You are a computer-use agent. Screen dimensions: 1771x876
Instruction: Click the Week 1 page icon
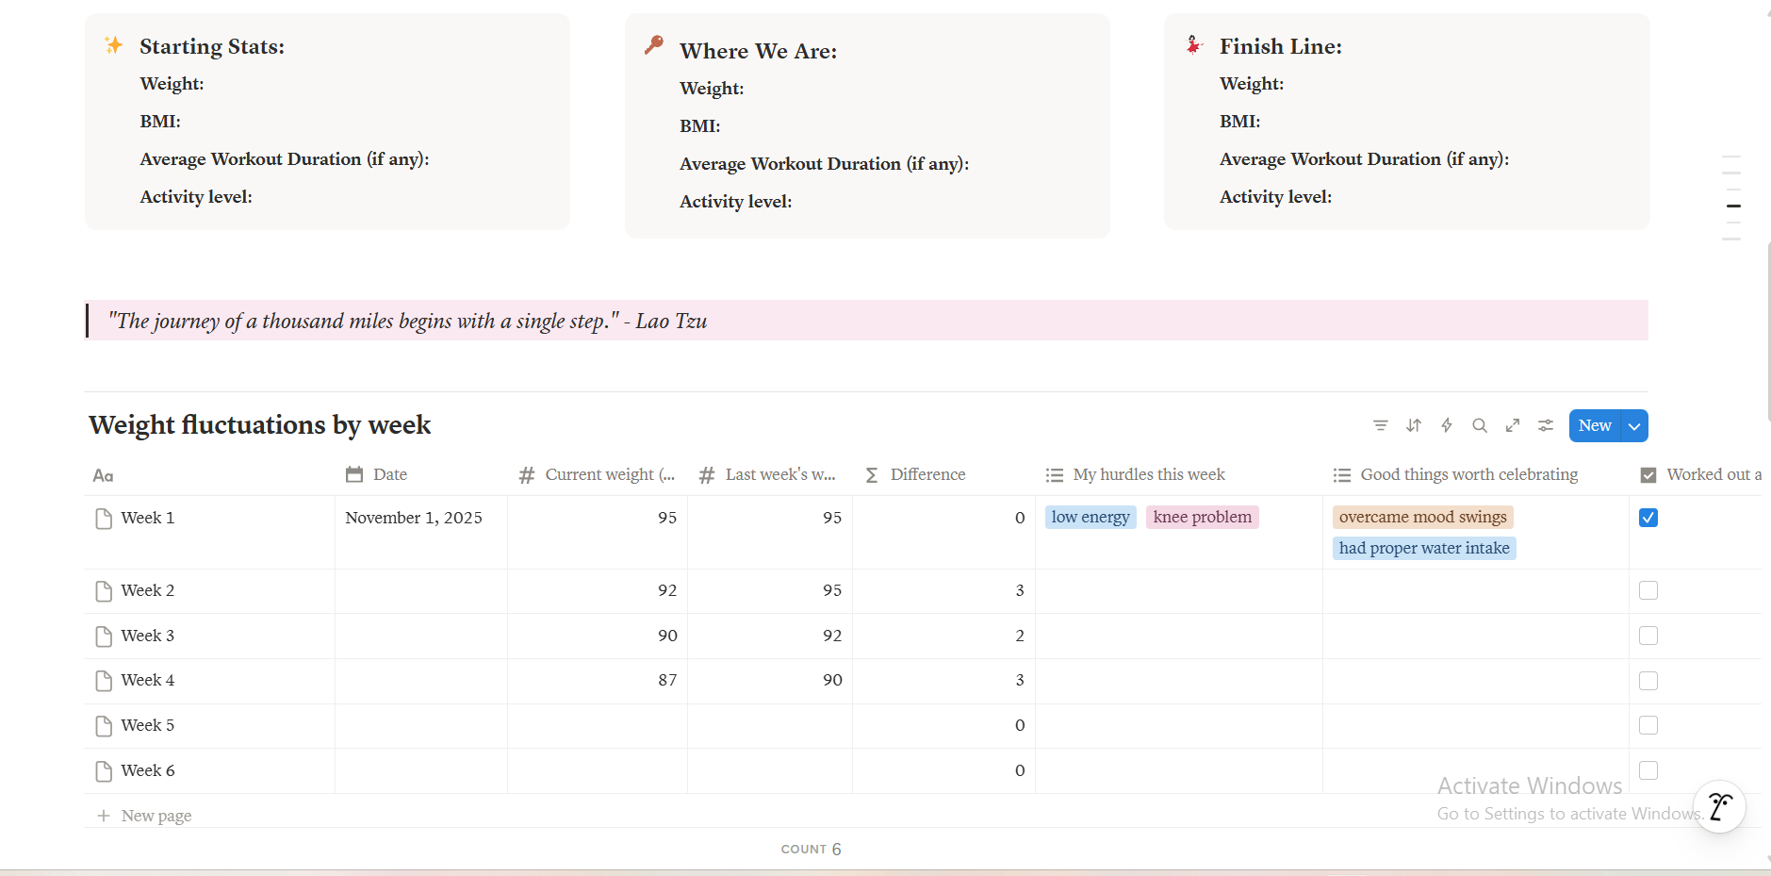tap(104, 519)
